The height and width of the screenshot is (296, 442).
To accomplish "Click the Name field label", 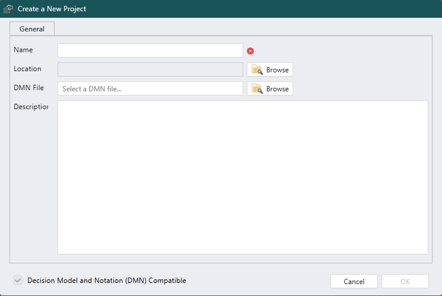I will coord(23,50).
